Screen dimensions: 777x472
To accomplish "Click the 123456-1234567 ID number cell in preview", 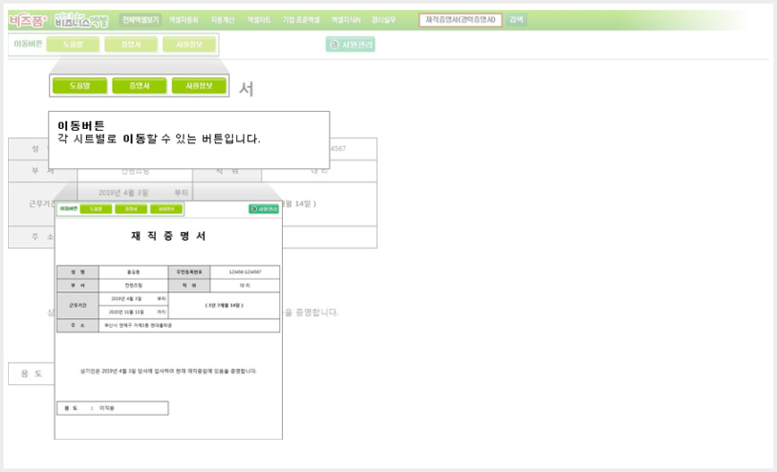I will click(x=244, y=272).
